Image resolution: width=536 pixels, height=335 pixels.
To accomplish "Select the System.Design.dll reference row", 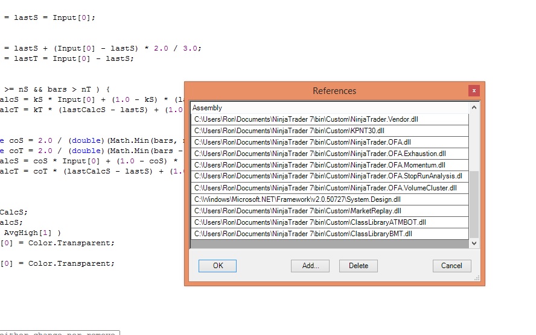I will pos(330,199).
